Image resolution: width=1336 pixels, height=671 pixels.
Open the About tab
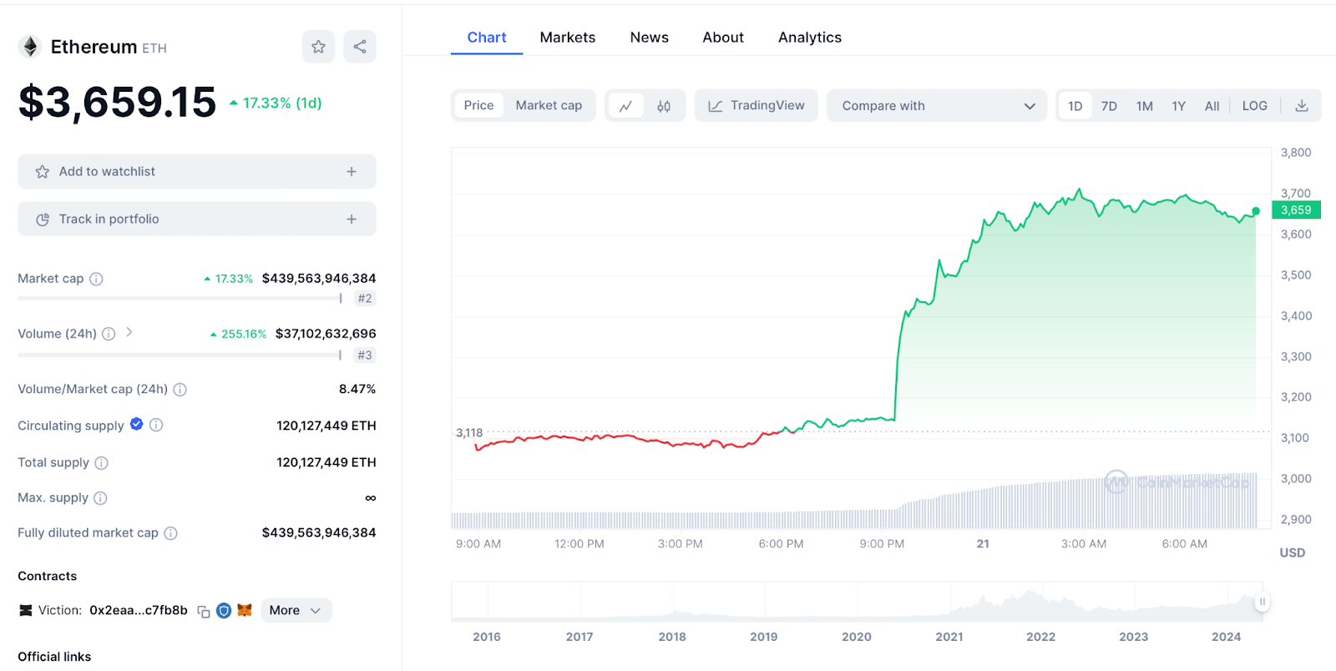click(x=723, y=38)
